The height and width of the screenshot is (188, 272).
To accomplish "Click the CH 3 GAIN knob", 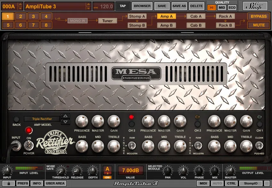I will pos(114,121).
